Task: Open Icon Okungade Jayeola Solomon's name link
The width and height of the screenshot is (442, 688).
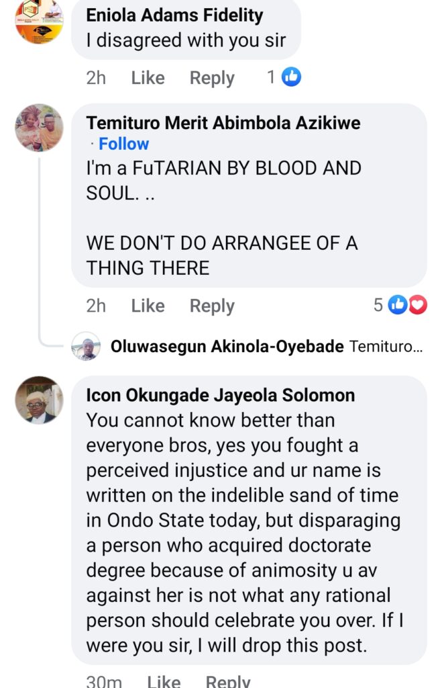Action: click(221, 395)
